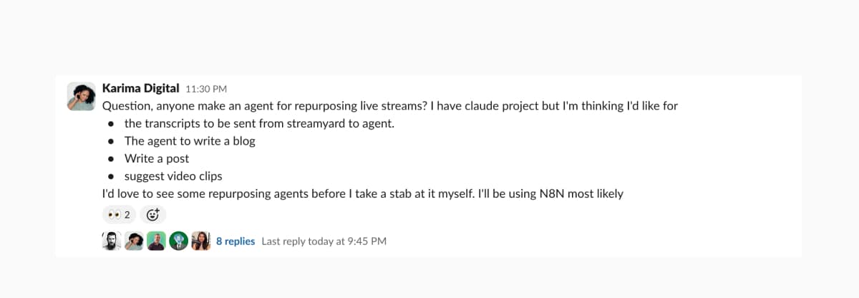The image size is (859, 298).
Task: Click the first bullet point marker dot
Action: [111, 124]
